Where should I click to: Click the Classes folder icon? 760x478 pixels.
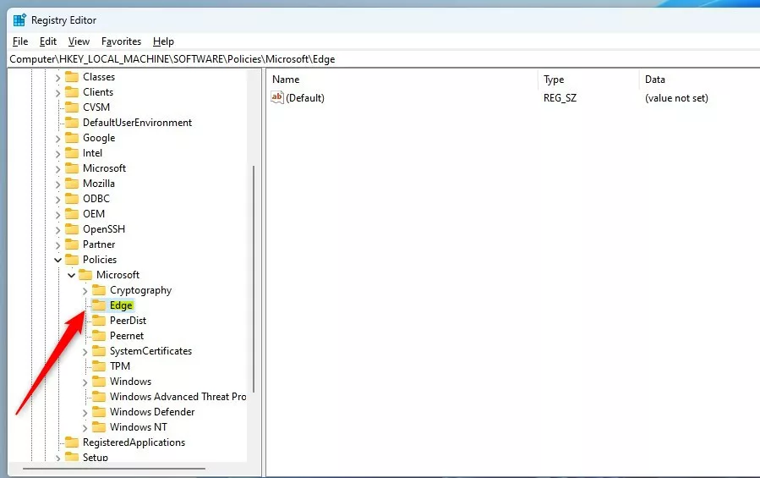click(x=72, y=77)
